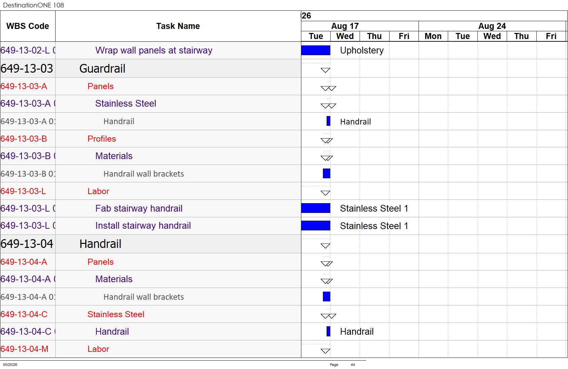
Task: Click the Fri header under Aug 24
Action: (x=551, y=36)
